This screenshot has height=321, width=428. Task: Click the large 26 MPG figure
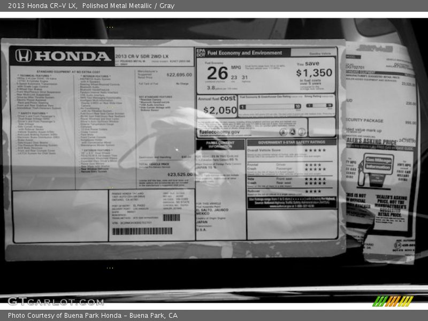217,72
